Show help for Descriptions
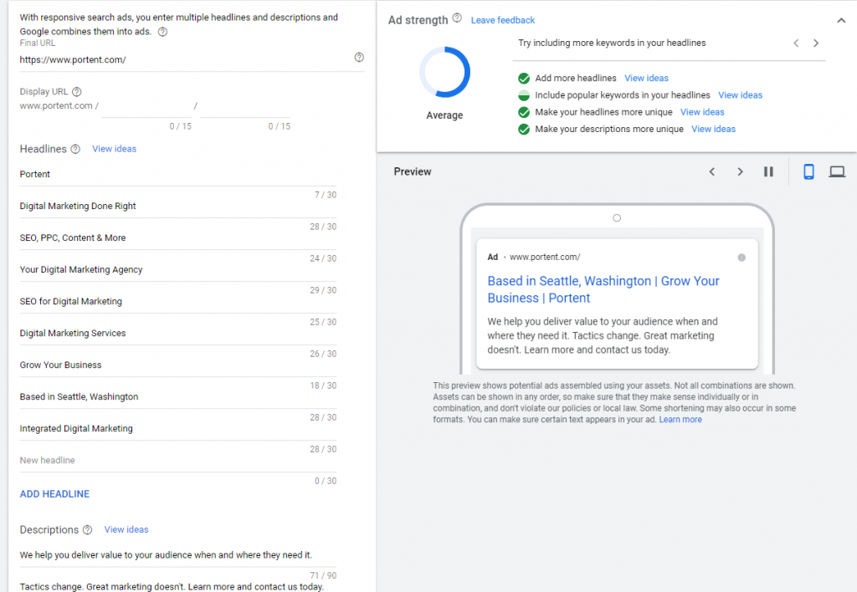 [87, 530]
